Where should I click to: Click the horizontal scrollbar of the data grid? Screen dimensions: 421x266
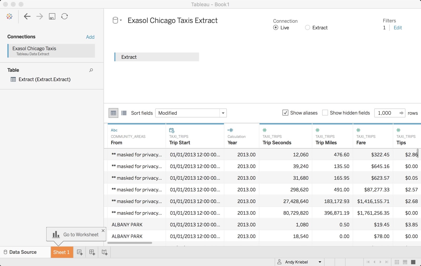[130, 243]
